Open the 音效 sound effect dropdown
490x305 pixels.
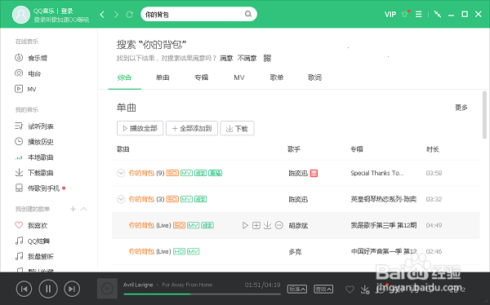tap(323, 289)
